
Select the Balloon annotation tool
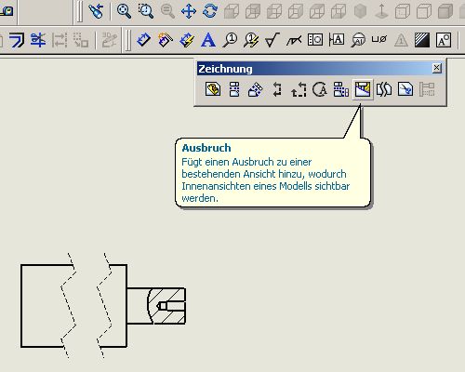[x=230, y=40]
